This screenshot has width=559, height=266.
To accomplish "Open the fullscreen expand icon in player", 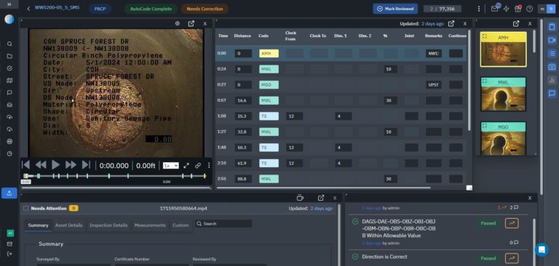I will (186, 166).
